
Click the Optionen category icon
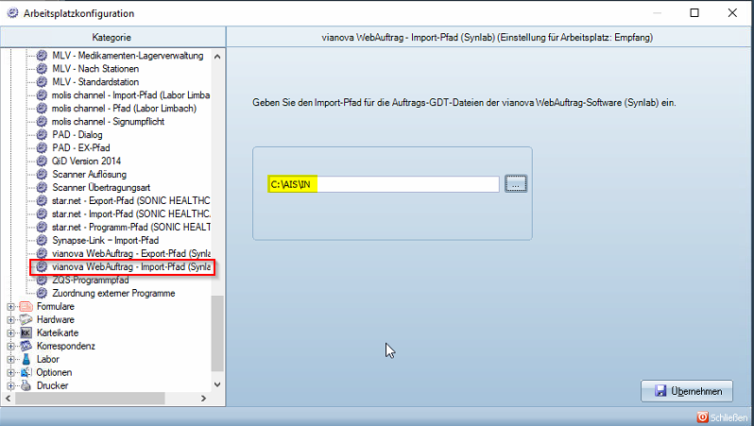click(x=26, y=373)
